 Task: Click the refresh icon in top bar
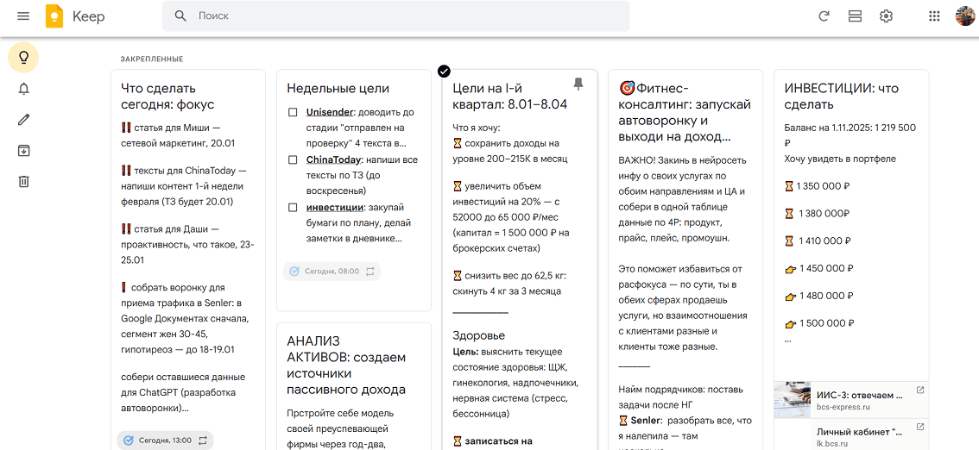click(824, 16)
